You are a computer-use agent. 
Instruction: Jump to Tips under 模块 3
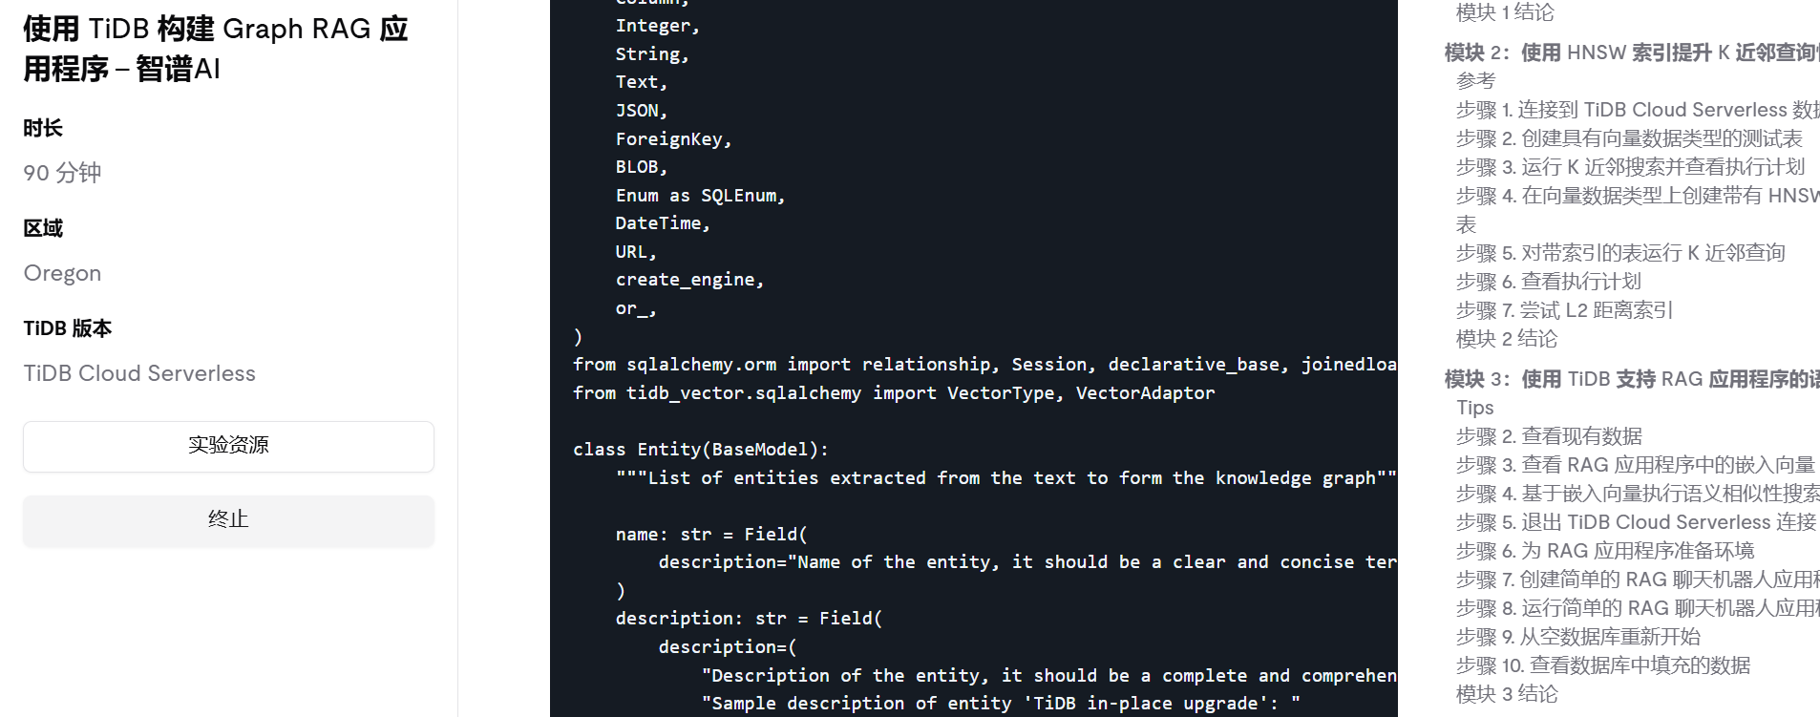(x=1475, y=408)
